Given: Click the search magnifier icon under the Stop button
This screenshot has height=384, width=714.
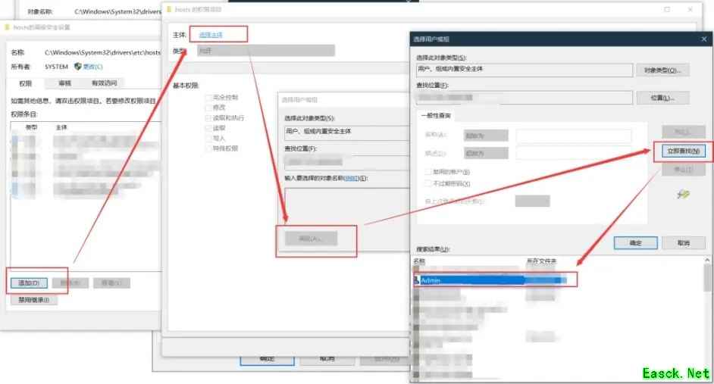Looking at the screenshot, I should pos(683,195).
